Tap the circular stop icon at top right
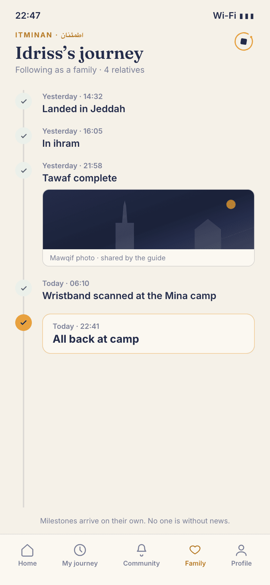 pos(244,42)
